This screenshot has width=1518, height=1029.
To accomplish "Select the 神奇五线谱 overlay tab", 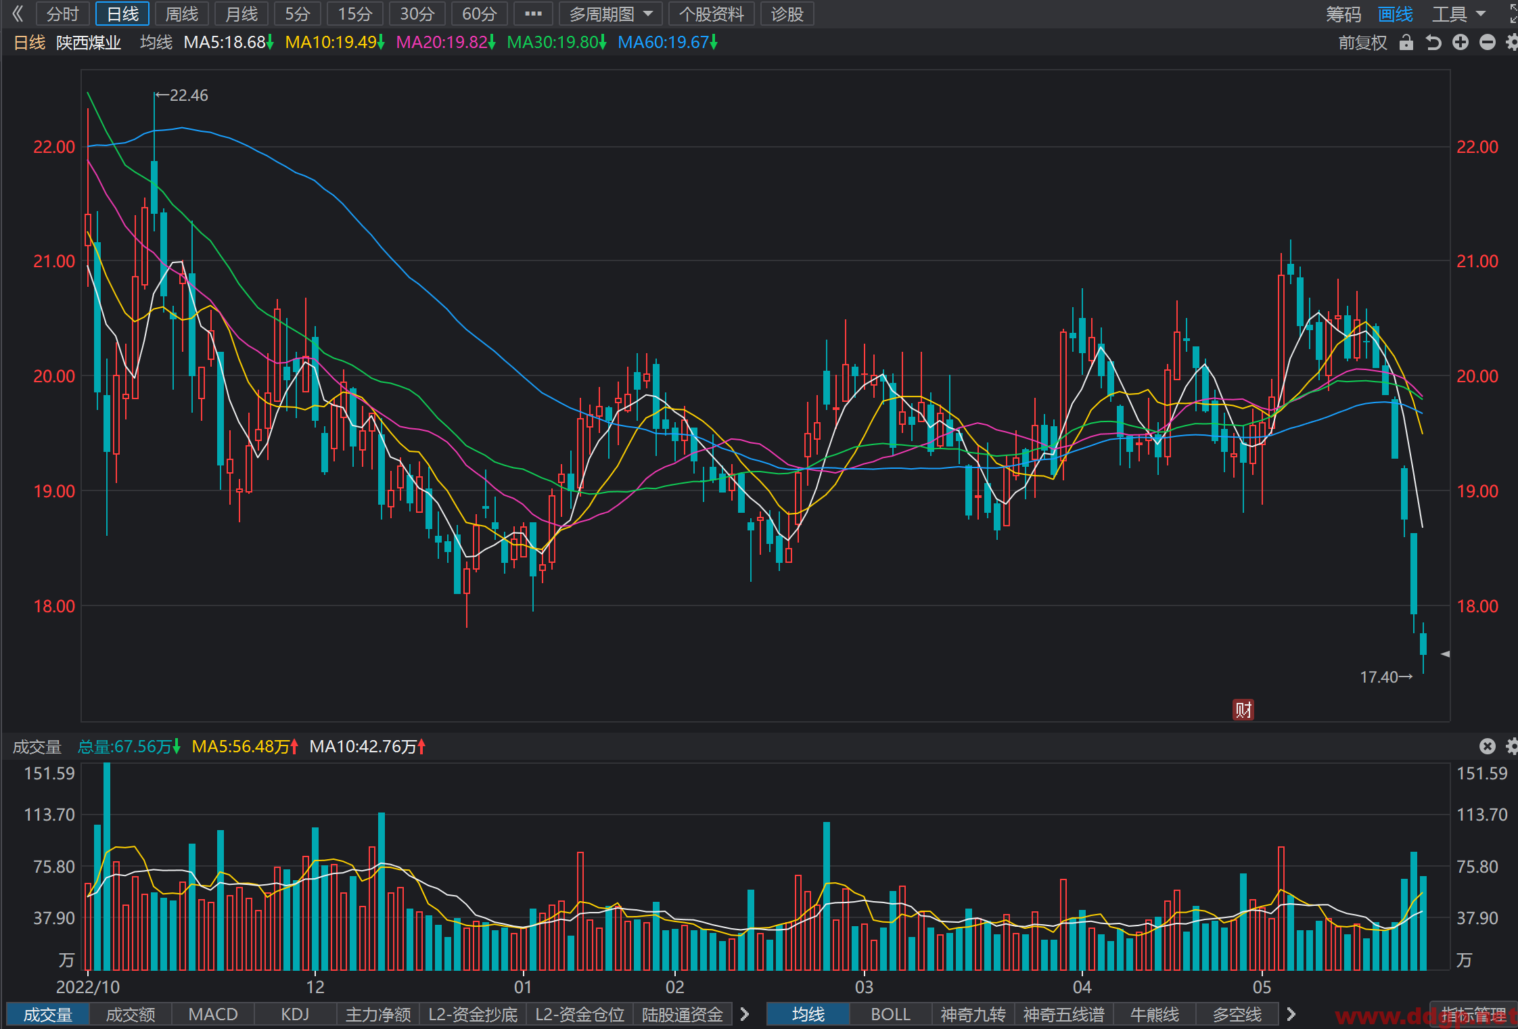I will (1064, 1015).
